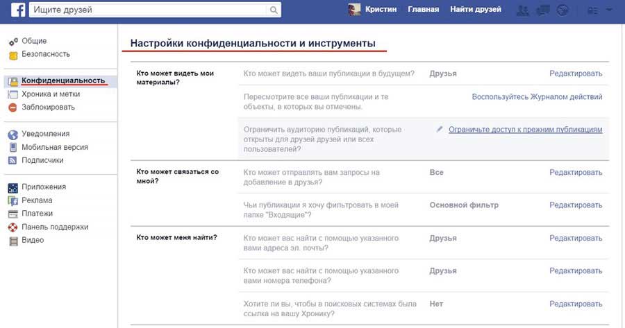Click the search magnifier button
The height and width of the screenshot is (328, 625).
point(274,10)
